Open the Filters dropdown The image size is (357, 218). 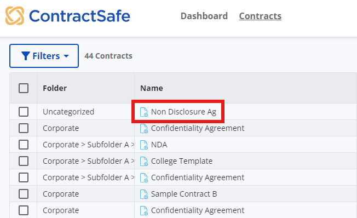tap(44, 56)
